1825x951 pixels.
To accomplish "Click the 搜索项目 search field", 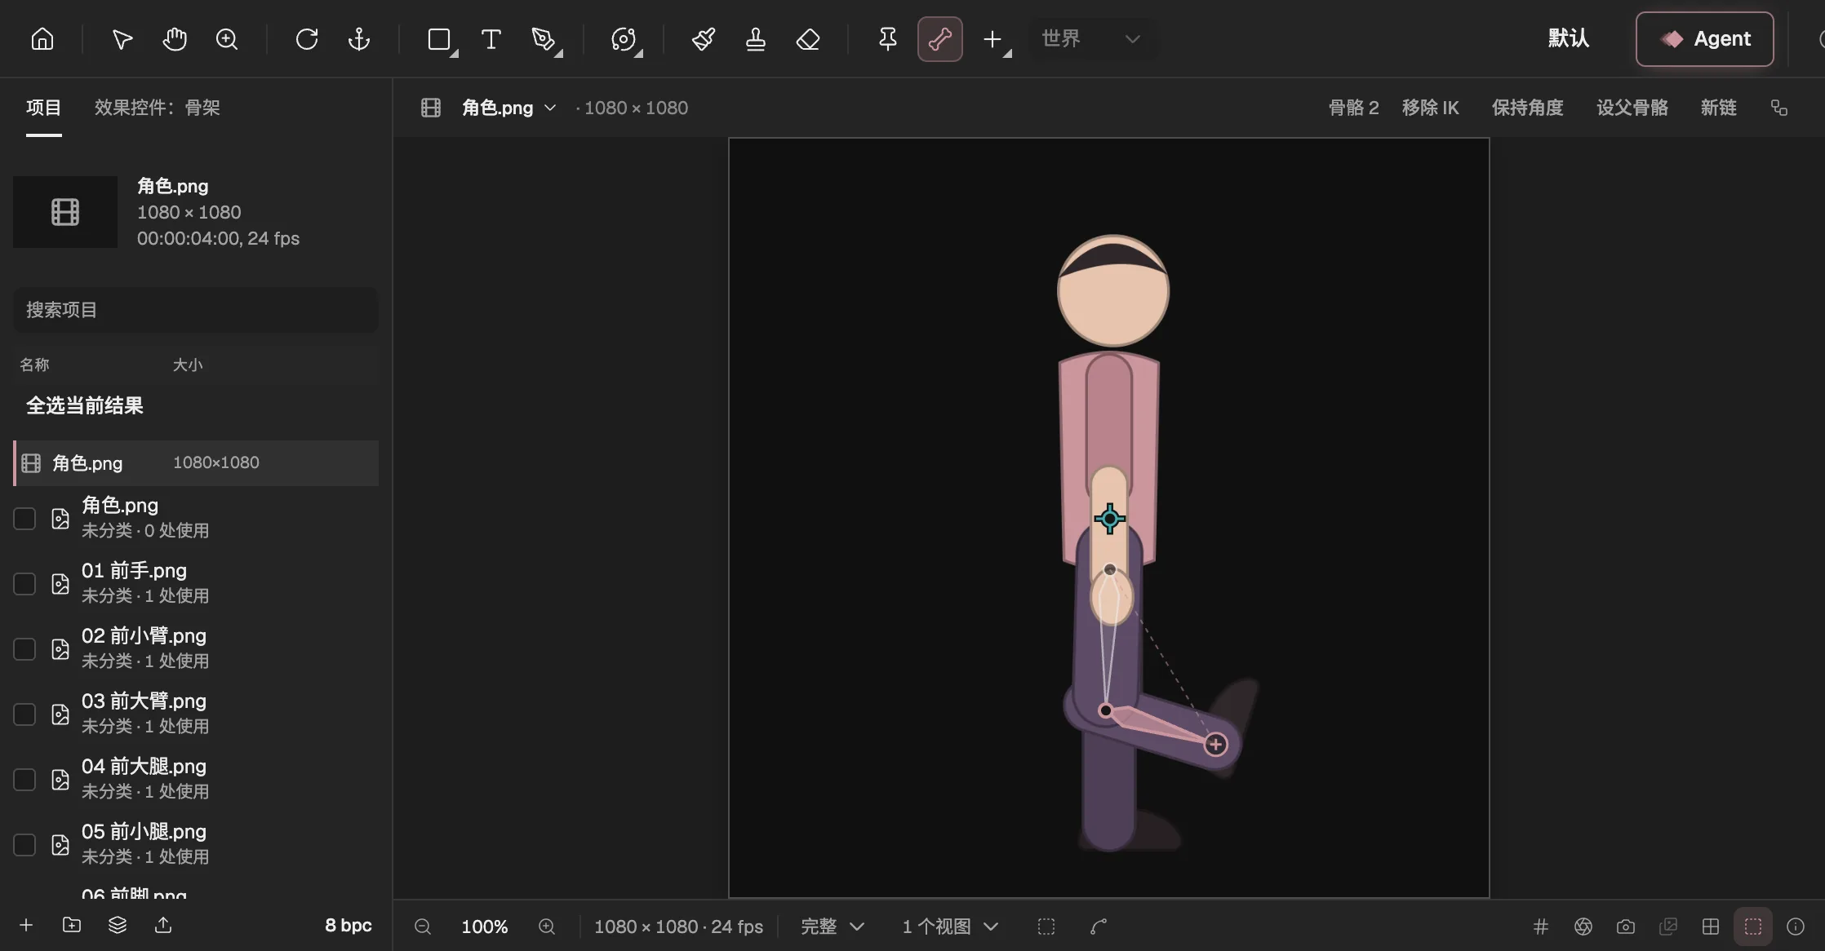I will coord(195,310).
